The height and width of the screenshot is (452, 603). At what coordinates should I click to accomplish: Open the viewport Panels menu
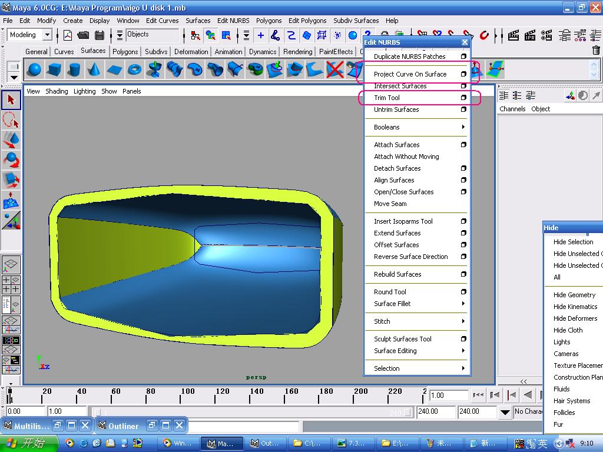pyautogui.click(x=131, y=91)
